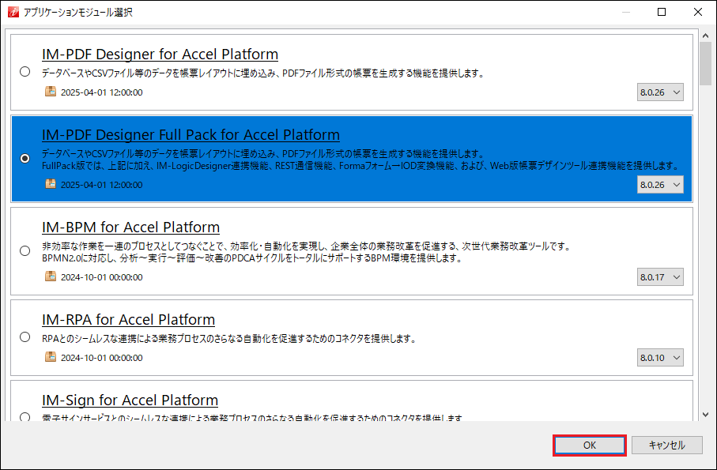717x470 pixels.
Task: Open the IM-PDF Designer for Accel Platform link
Action: click(160, 54)
